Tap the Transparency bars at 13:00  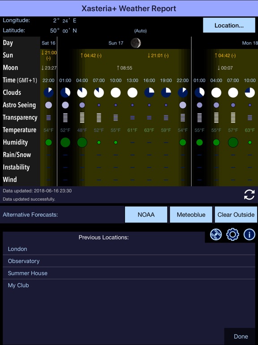pyautogui.click(x=133, y=118)
